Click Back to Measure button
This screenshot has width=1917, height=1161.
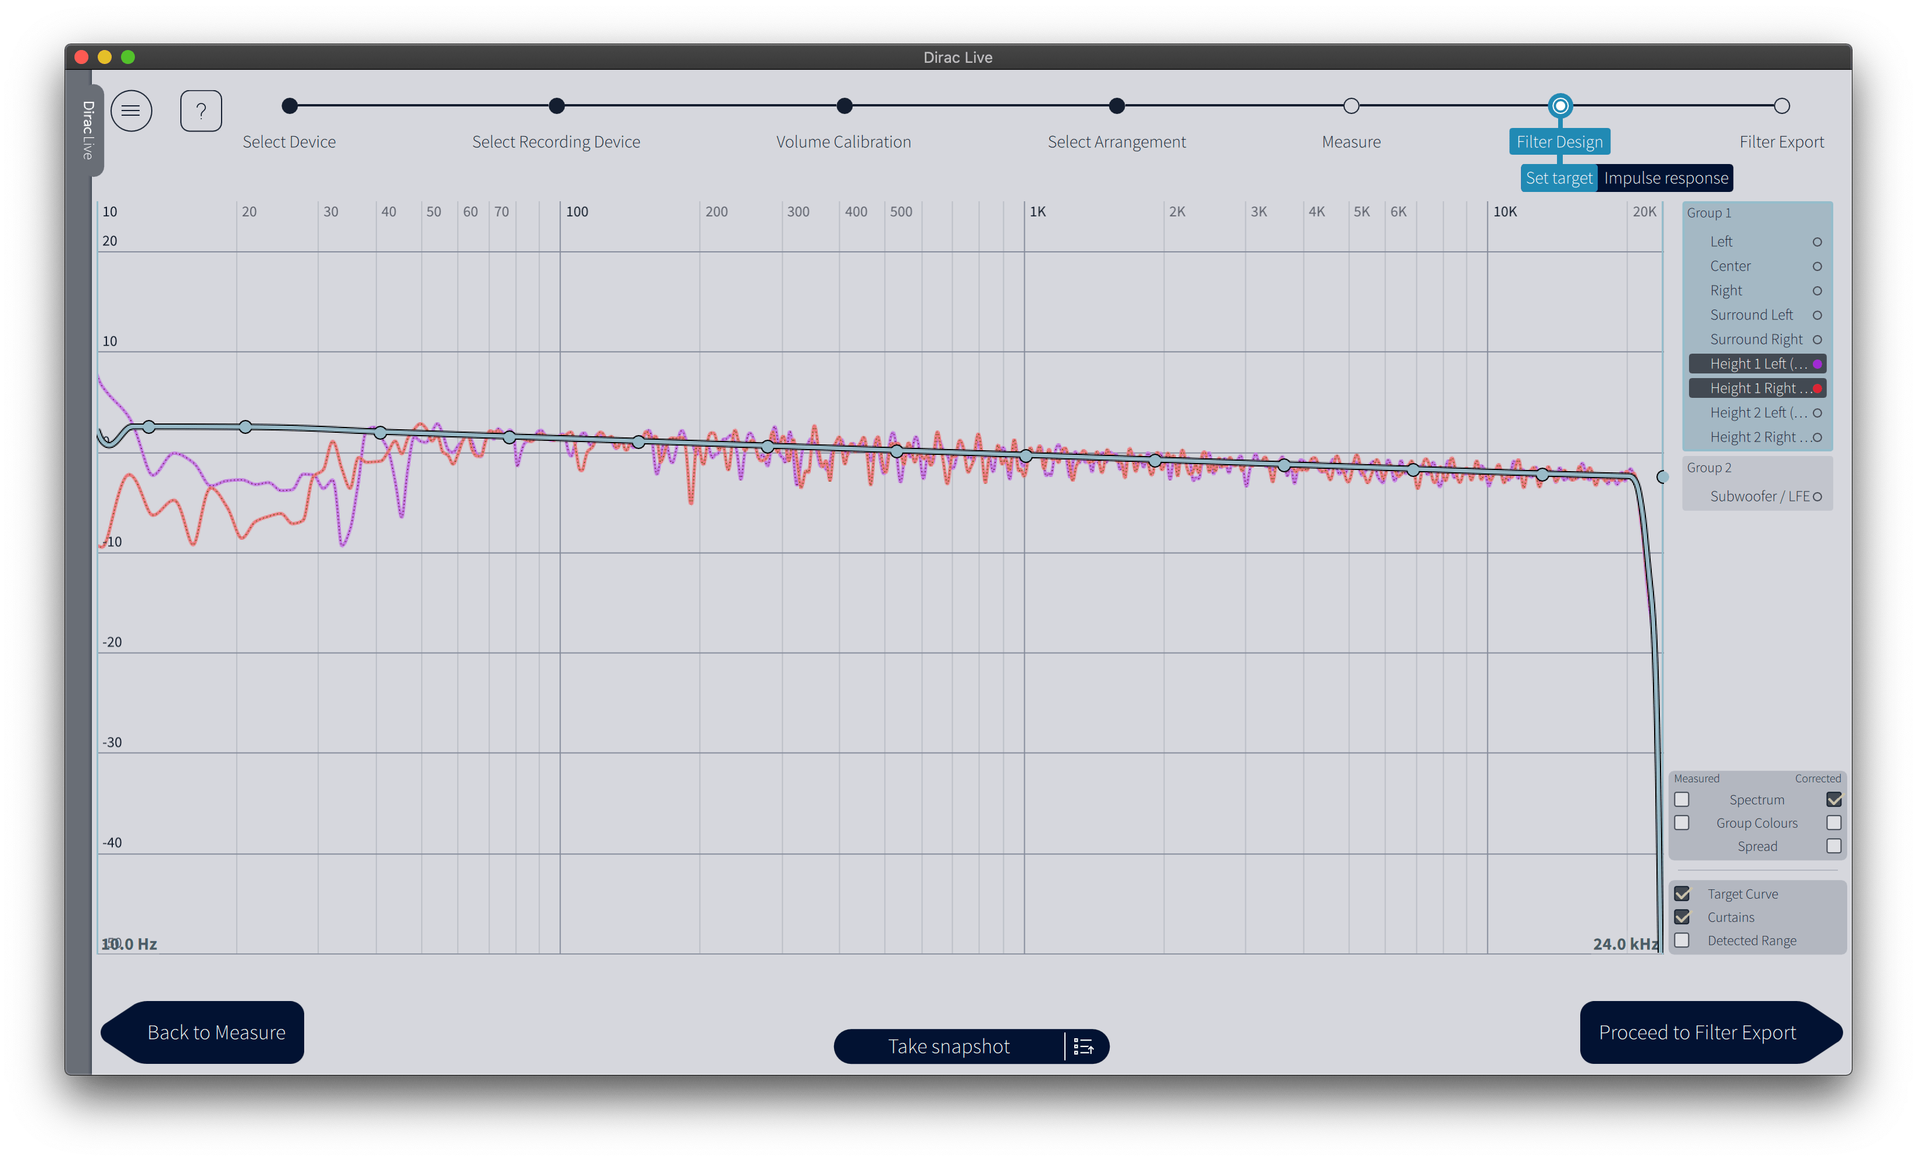click(x=202, y=1032)
